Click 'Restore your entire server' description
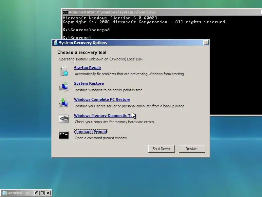262x197 pixels. click(x=129, y=106)
